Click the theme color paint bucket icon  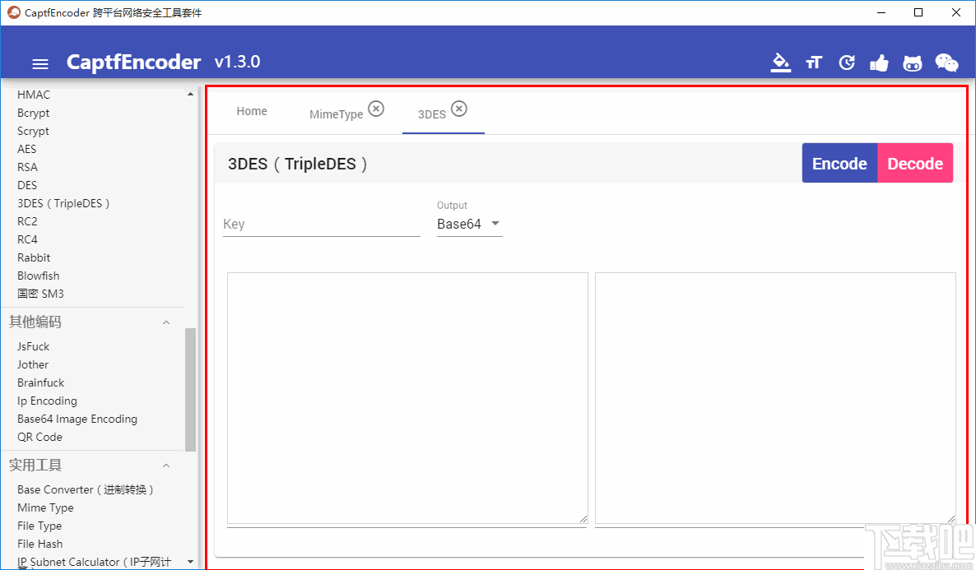[780, 62]
